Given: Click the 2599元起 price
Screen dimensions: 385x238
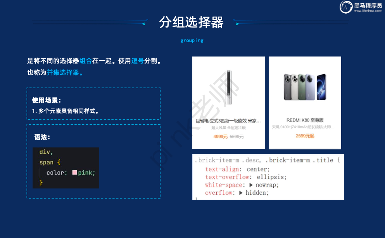Looking at the screenshot, I should [x=305, y=136].
